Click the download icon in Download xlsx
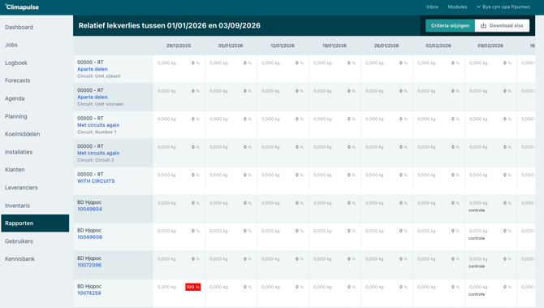The image size is (544, 308). [x=483, y=26]
